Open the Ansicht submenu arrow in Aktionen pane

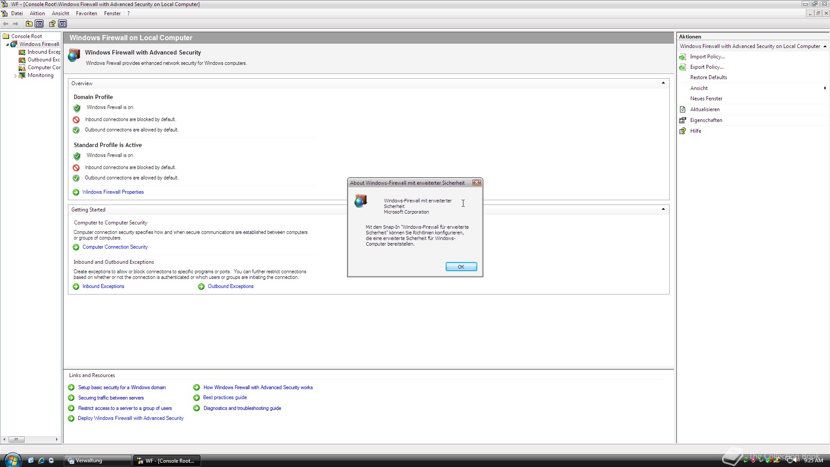825,88
